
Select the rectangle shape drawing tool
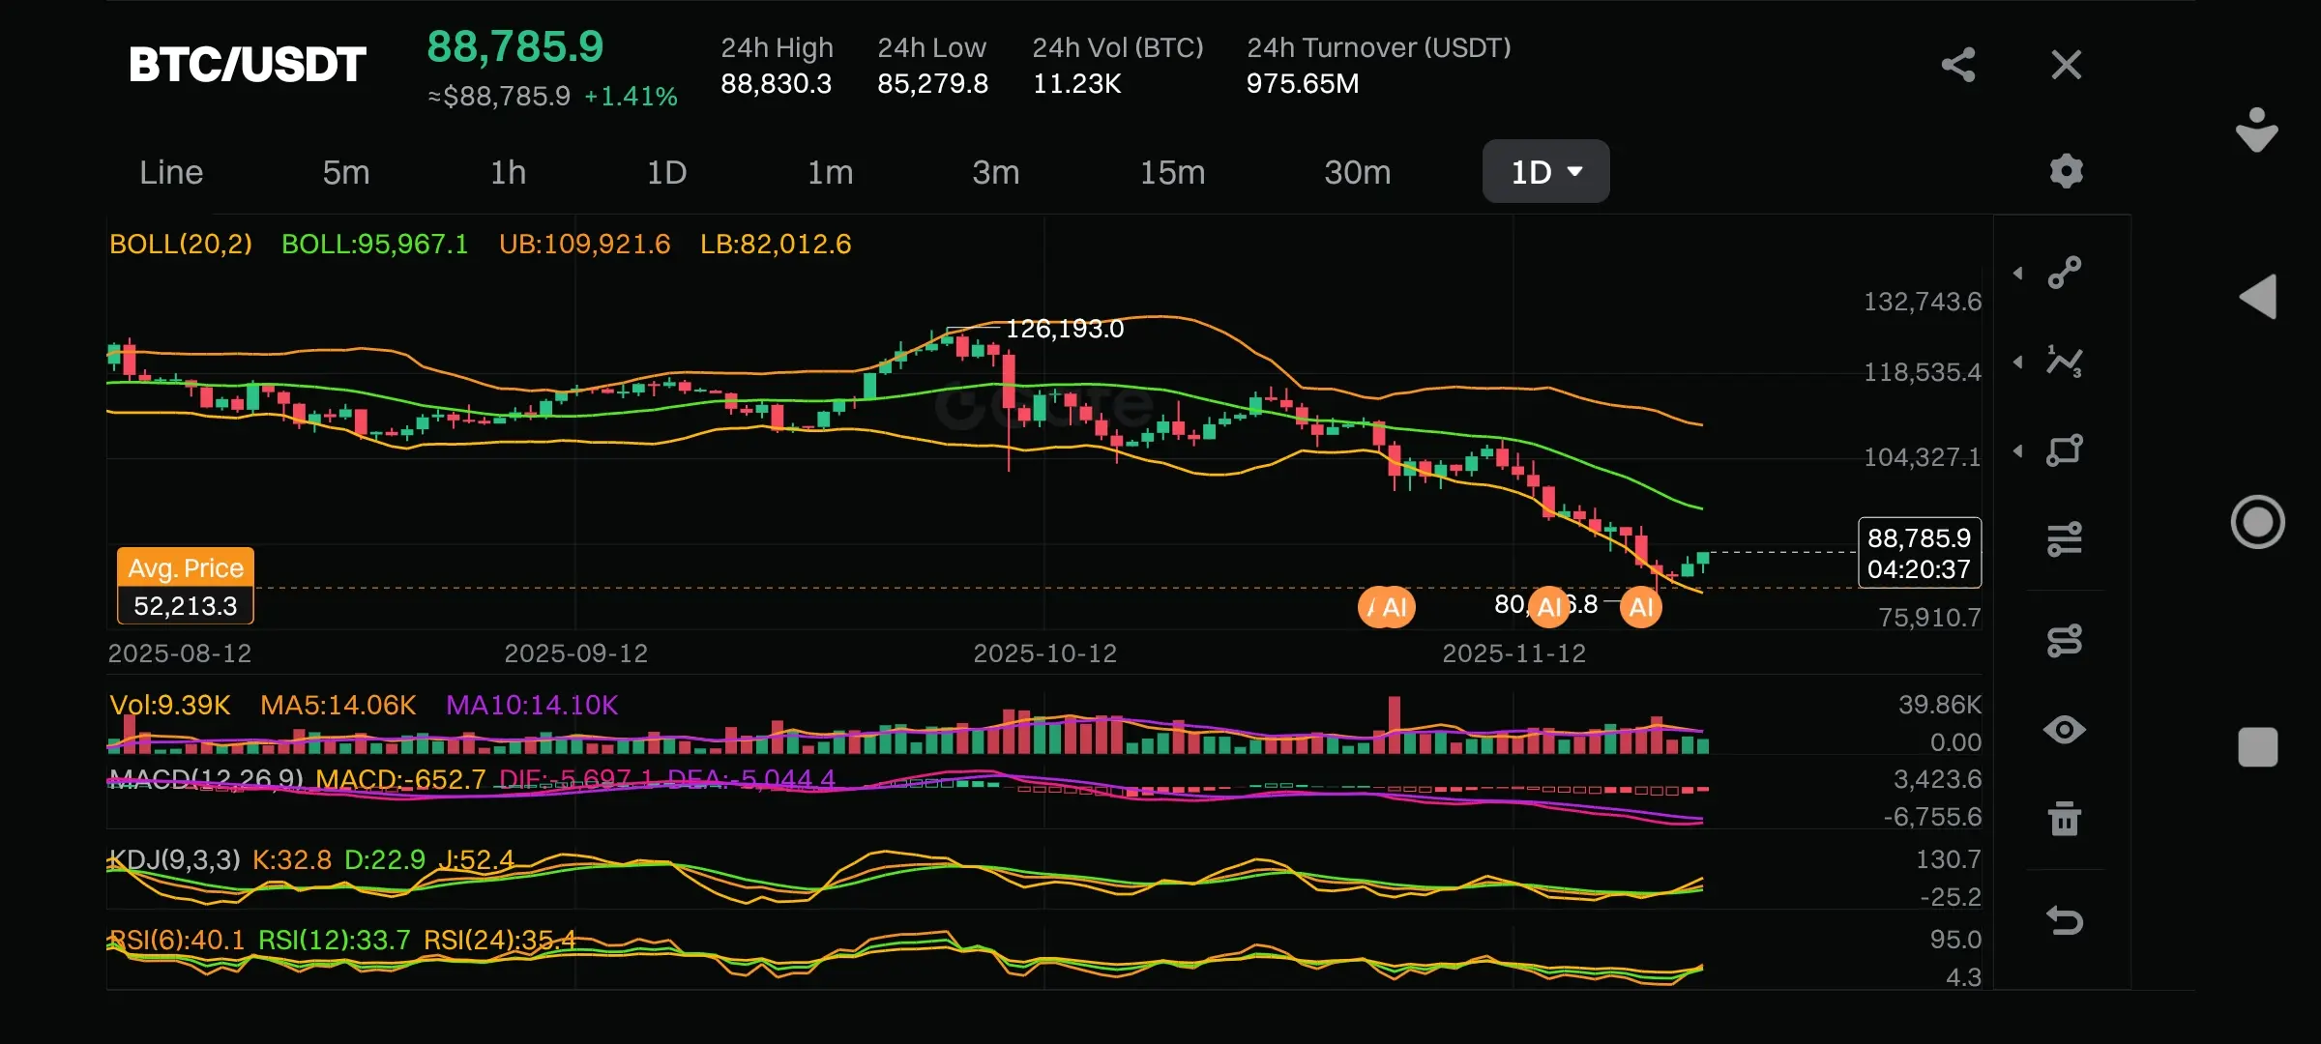pyautogui.click(x=2065, y=450)
